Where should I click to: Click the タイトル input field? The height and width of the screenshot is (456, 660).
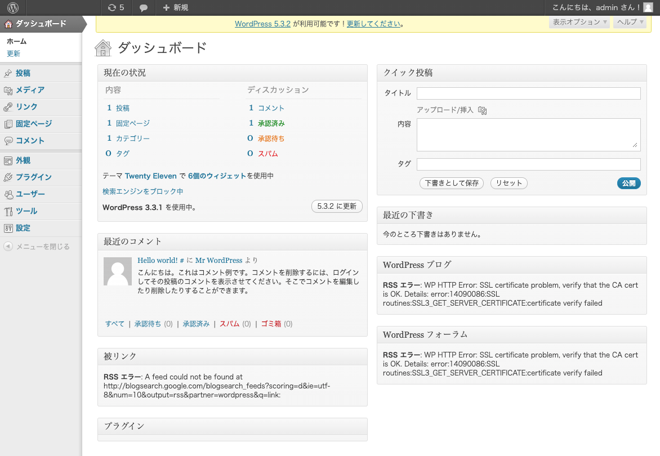tap(529, 93)
